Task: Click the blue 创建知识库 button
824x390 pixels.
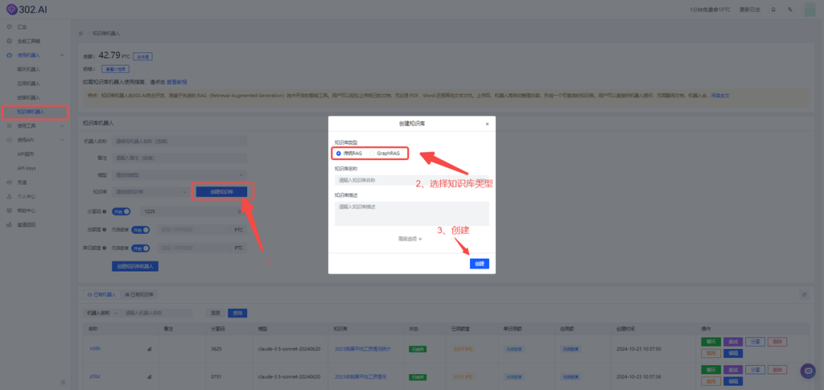Action: click(x=221, y=192)
